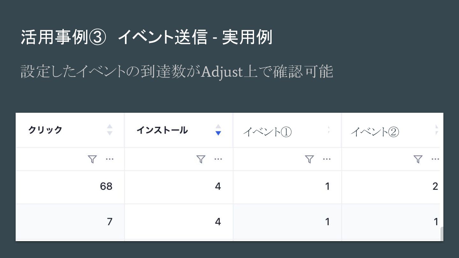This screenshot has width=459, height=258.
Task: Toggle sort arrows on イベント② column
Action: 437,130
